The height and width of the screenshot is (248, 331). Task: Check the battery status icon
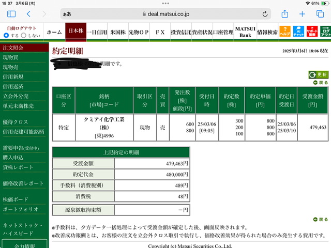324,4
